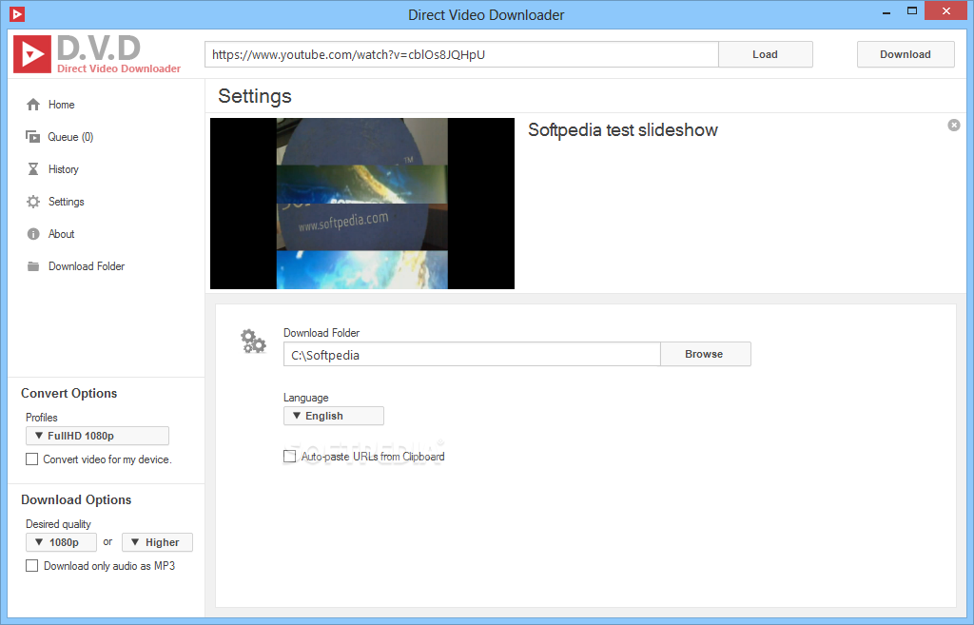Click the app icon in the title bar
Screen dimensions: 974x625
coord(17,13)
